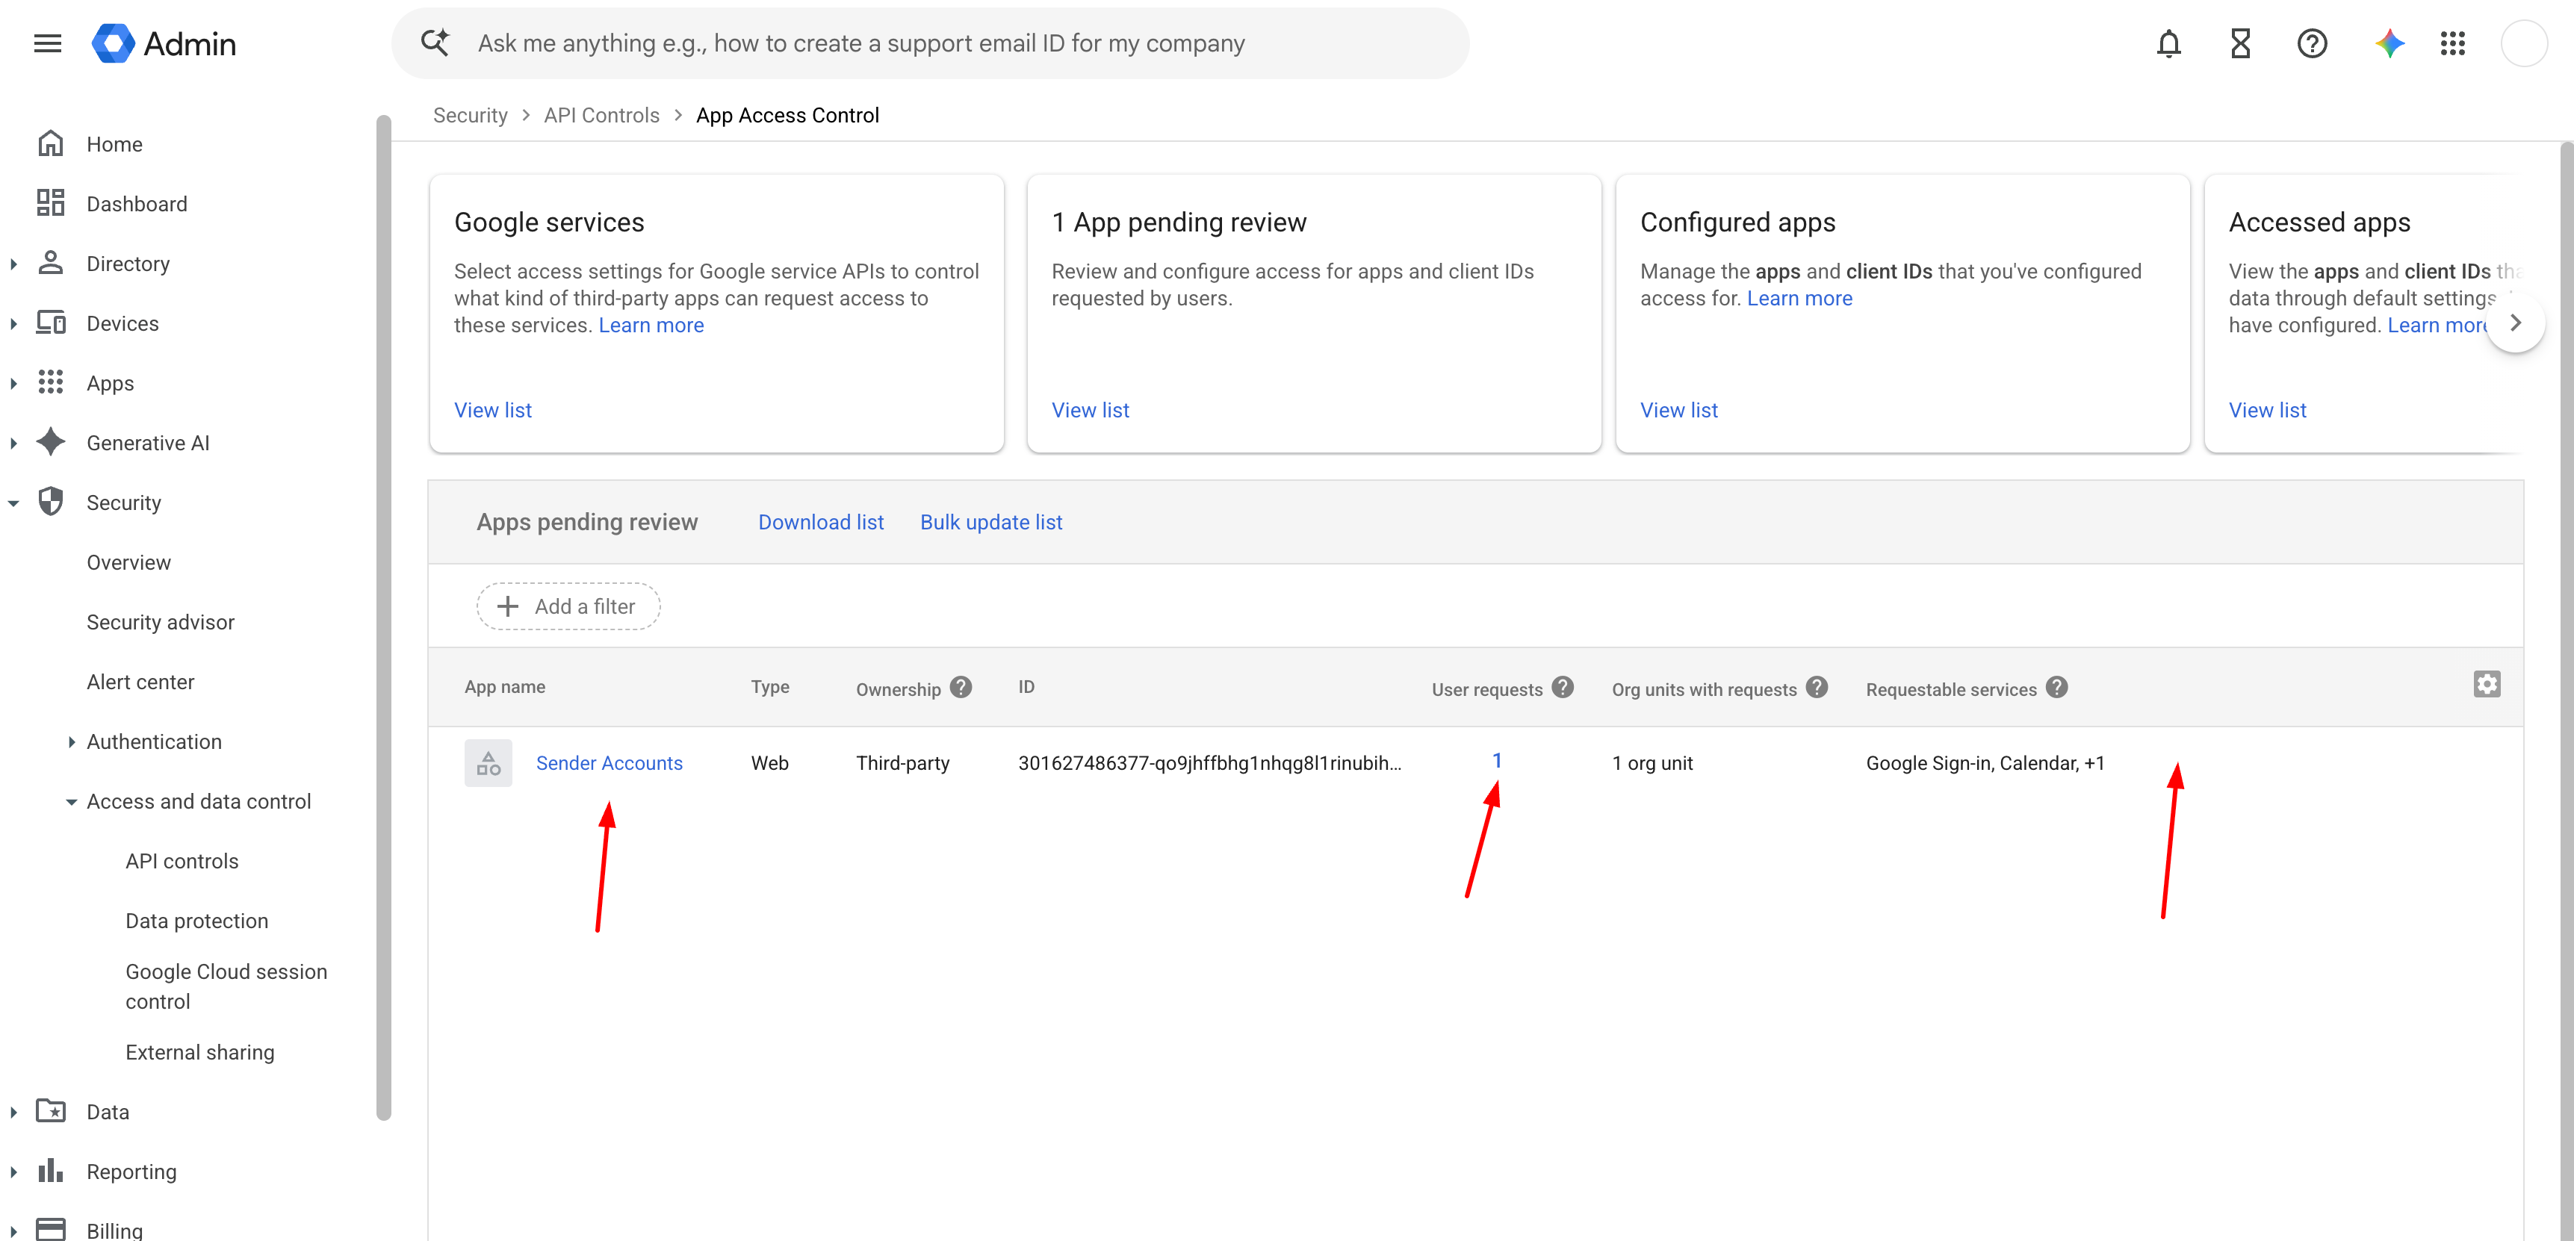
Task: Open the Security Overview page
Action: (x=129, y=562)
